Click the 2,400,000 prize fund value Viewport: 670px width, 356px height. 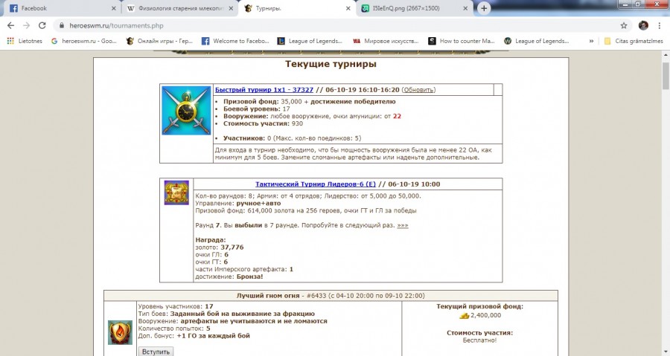pos(486,316)
